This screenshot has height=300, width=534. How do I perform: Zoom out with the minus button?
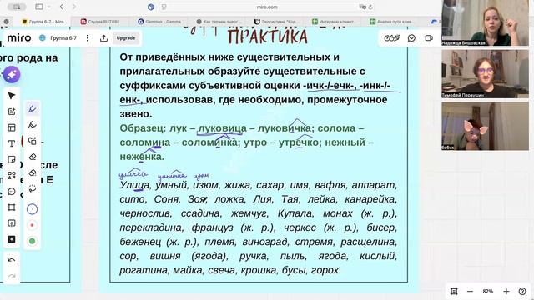470,291
